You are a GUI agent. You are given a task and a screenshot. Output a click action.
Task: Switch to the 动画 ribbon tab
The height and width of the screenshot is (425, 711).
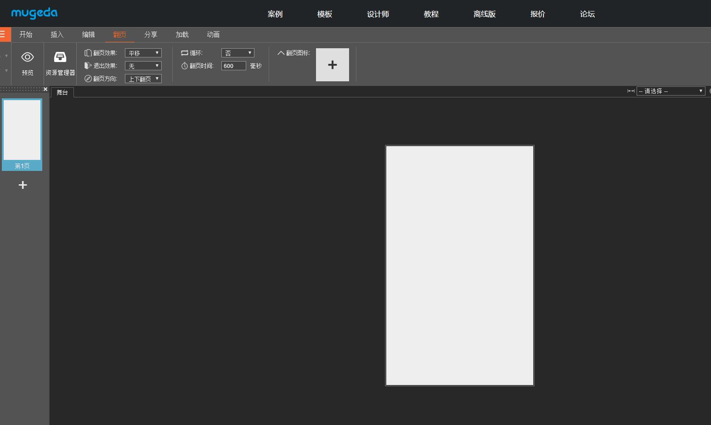pos(213,34)
